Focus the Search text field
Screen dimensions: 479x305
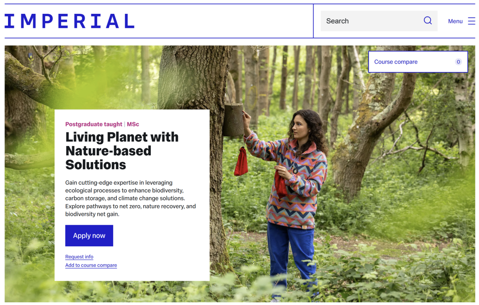[x=372, y=21]
